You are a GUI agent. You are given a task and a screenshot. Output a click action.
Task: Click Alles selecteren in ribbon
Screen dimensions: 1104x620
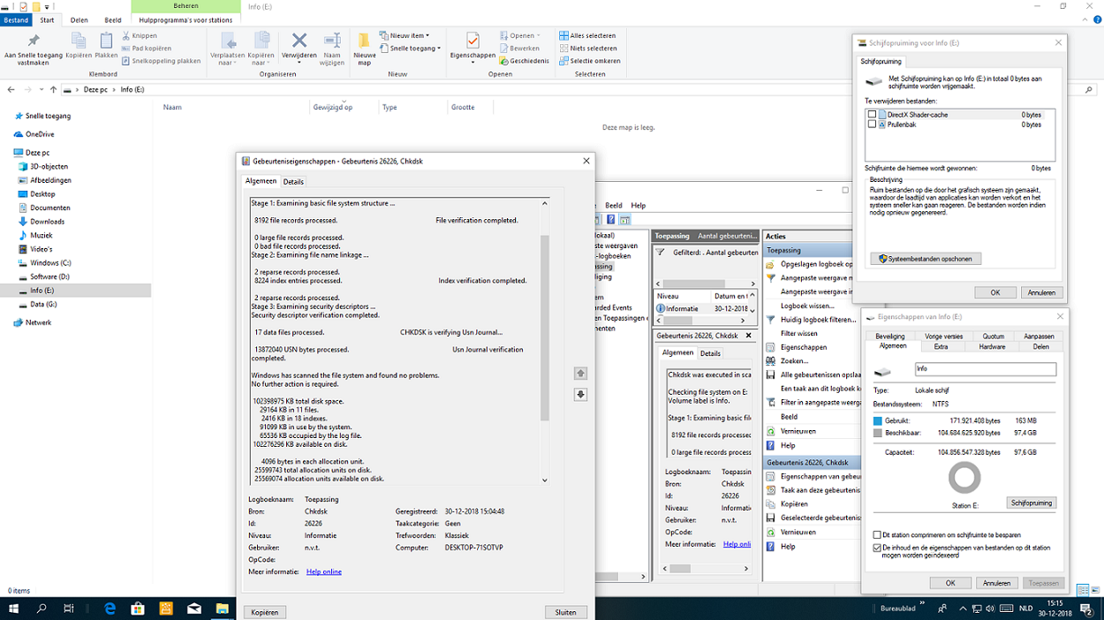coord(587,36)
